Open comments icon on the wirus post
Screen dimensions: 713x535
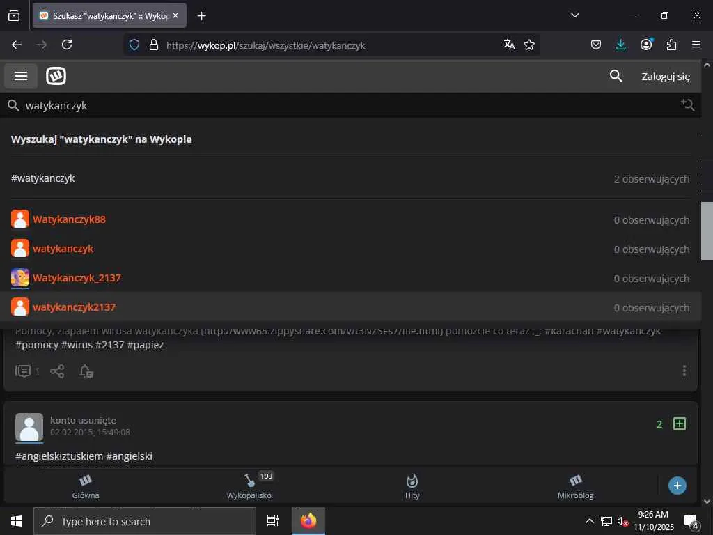(x=27, y=371)
